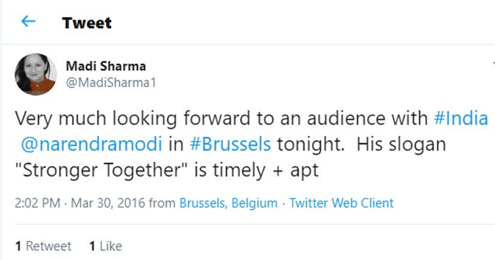Visit the @narendramodi mention

tap(91, 144)
